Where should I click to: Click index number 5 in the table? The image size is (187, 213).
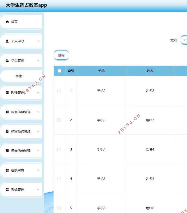[71, 208]
